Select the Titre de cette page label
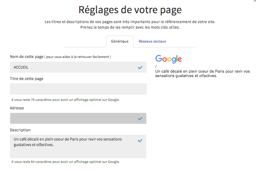 click(x=29, y=79)
